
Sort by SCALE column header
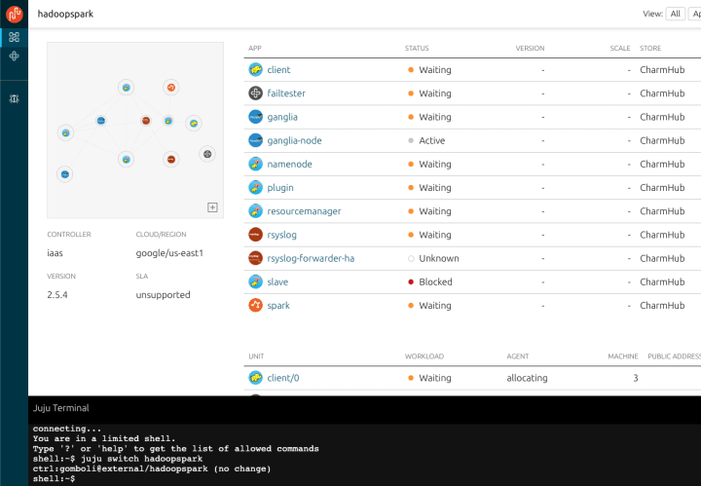click(x=620, y=49)
